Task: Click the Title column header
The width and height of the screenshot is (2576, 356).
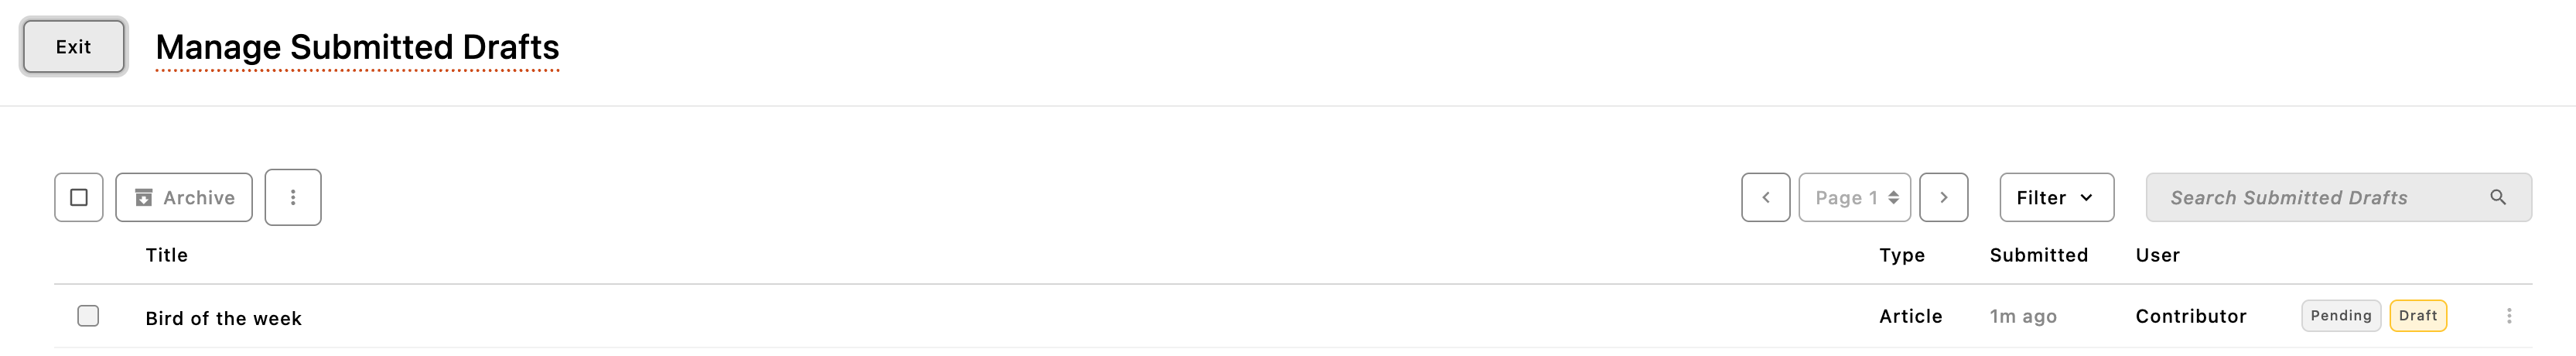Action: [x=166, y=255]
